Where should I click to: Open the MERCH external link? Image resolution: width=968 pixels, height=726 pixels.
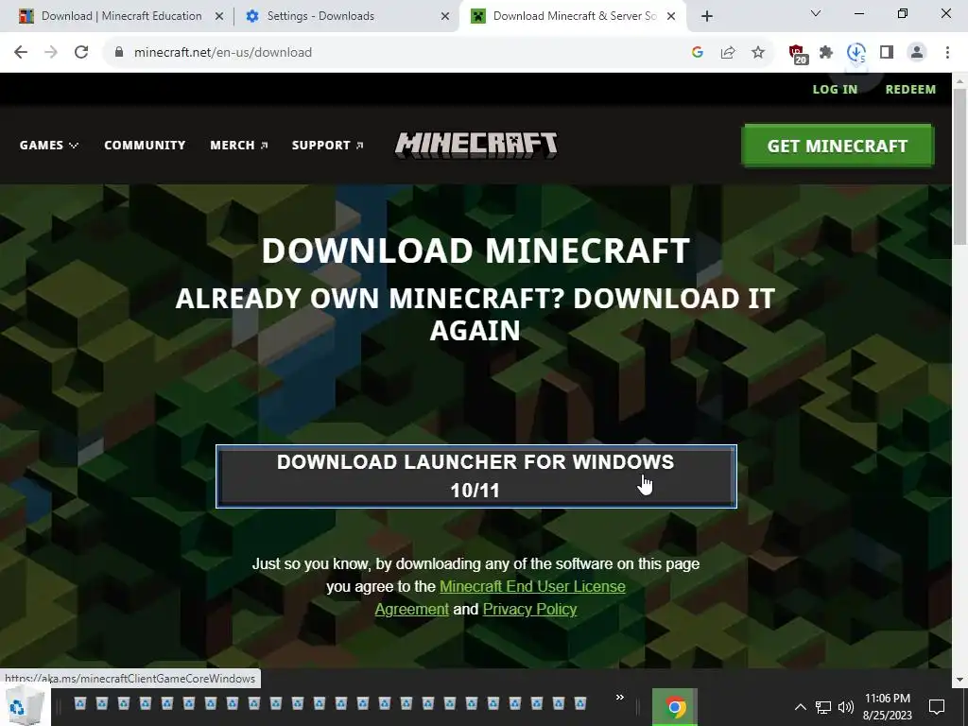239,145
